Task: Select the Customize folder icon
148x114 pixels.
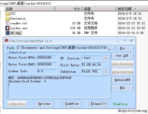Action: [8, 18]
